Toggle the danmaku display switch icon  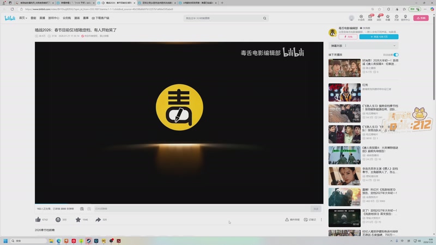(x=82, y=209)
